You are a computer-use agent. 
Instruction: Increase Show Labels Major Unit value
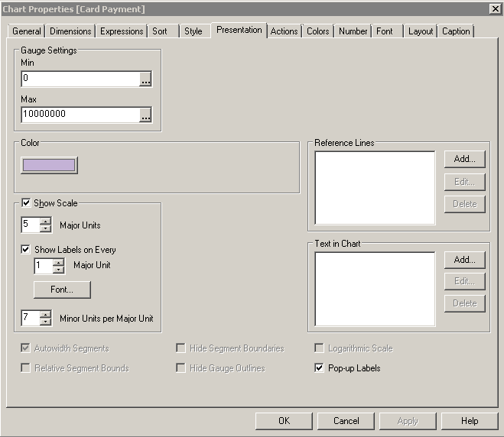pyautogui.click(x=58, y=262)
